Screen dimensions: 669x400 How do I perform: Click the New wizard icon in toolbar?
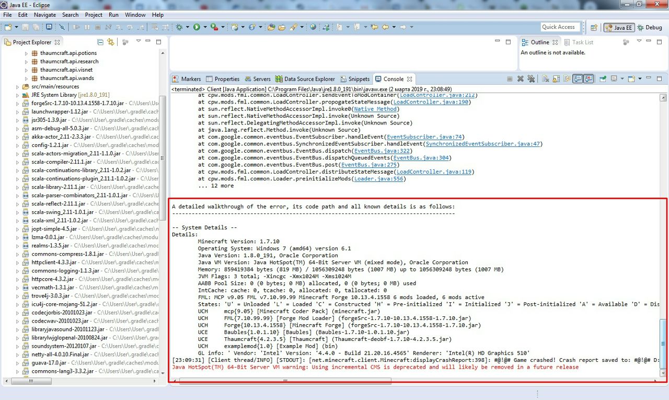8,27
